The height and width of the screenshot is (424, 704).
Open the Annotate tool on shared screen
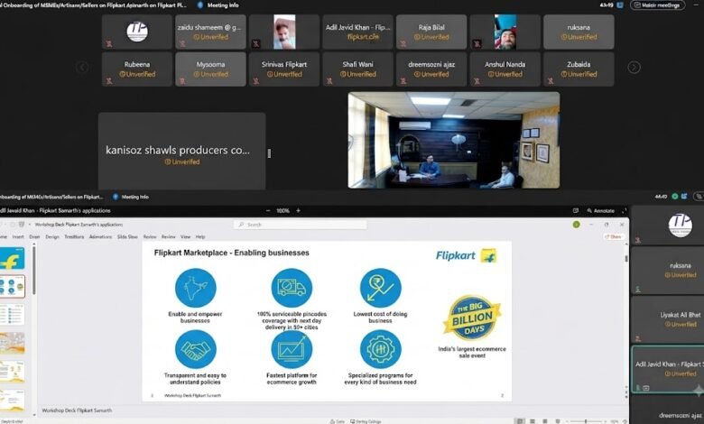point(600,210)
